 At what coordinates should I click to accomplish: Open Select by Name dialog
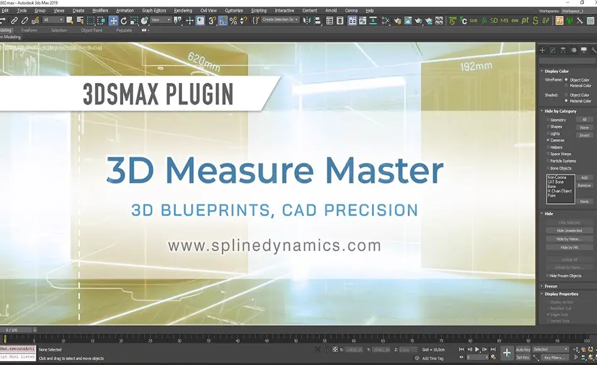click(x=80, y=21)
